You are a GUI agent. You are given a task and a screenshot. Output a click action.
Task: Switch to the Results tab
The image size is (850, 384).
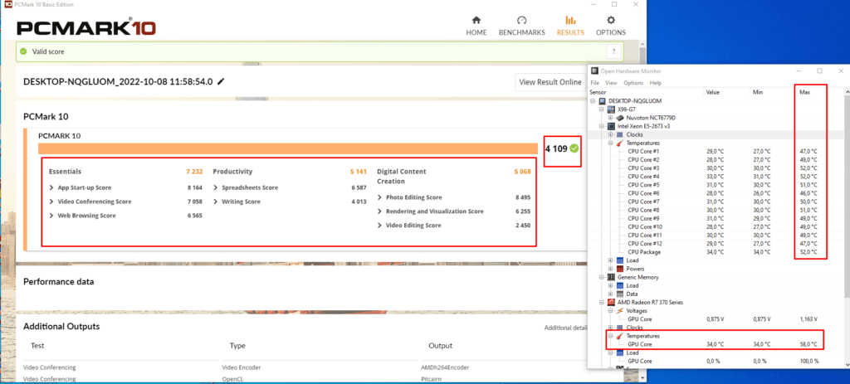569,25
